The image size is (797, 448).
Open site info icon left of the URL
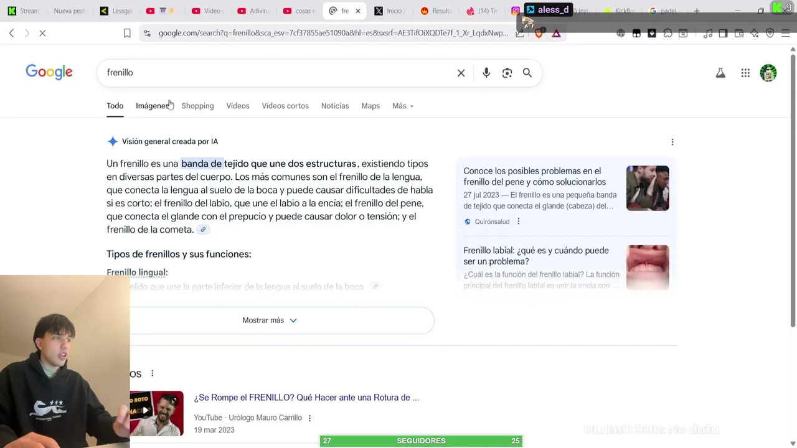(x=147, y=33)
